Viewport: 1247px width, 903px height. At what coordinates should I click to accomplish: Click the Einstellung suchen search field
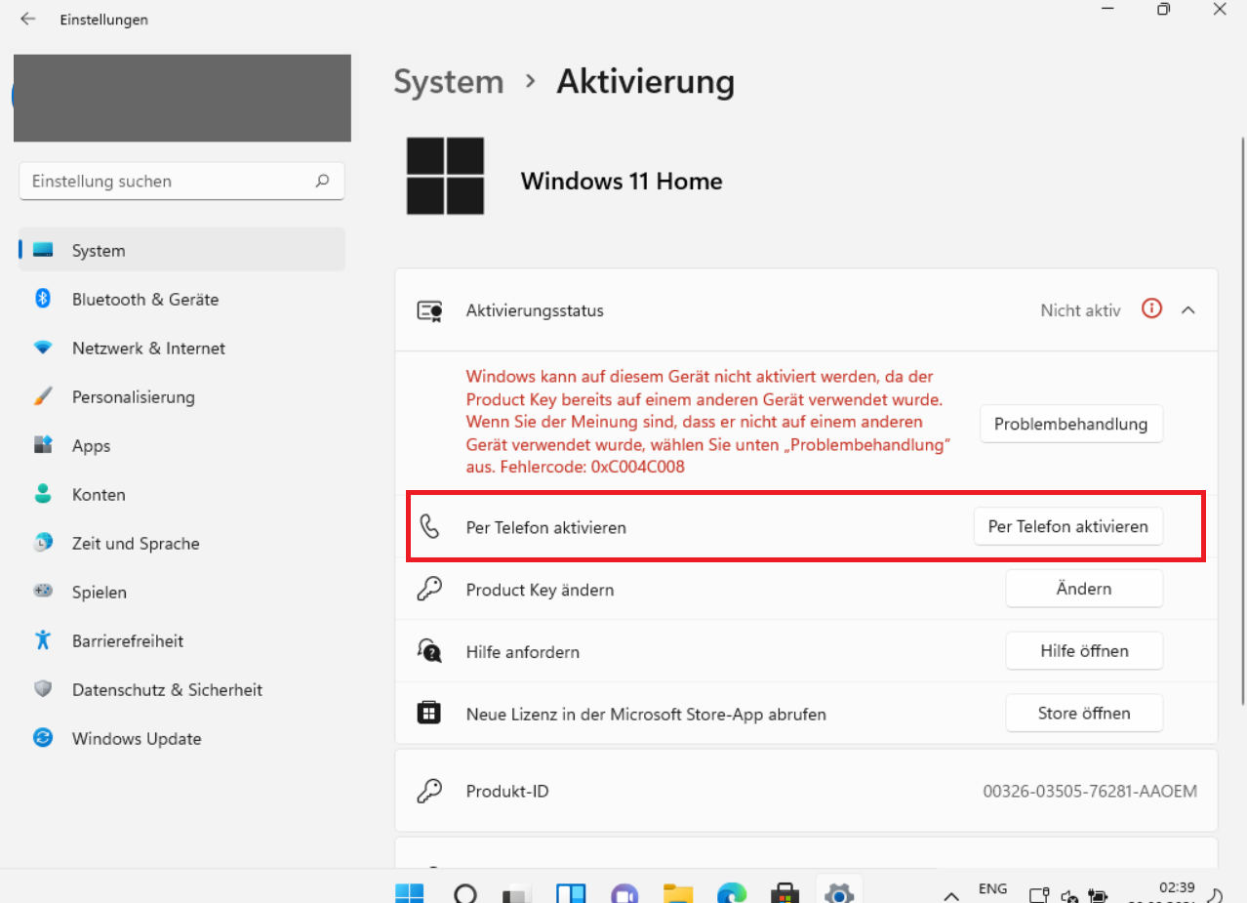(171, 182)
